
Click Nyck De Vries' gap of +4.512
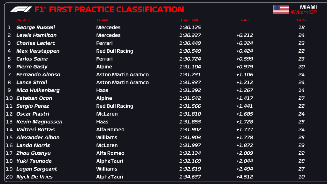[245, 177]
